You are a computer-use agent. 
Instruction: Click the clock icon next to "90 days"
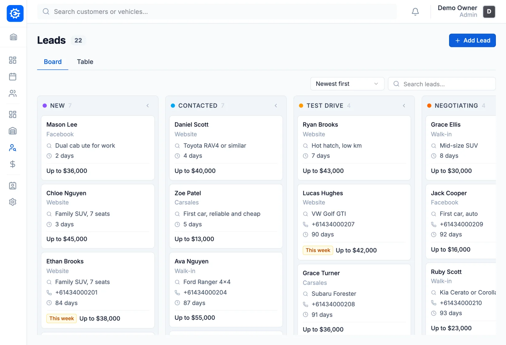(x=305, y=235)
